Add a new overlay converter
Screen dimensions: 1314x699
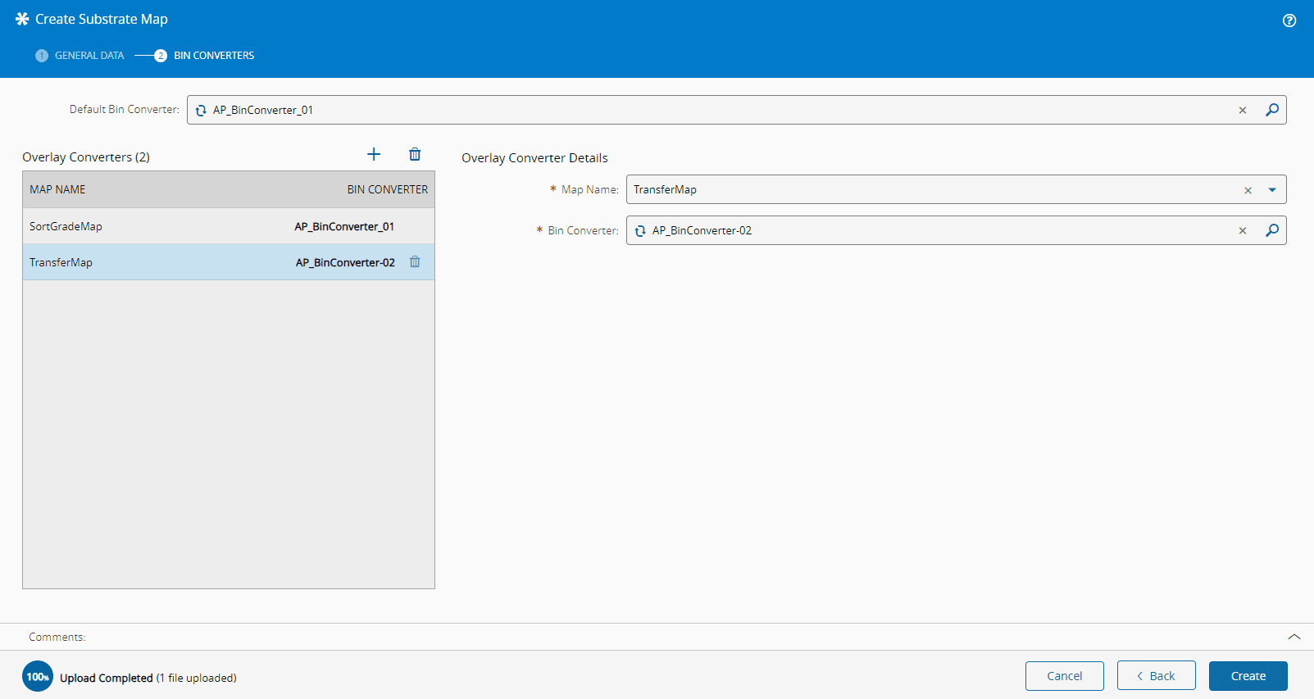click(x=374, y=155)
